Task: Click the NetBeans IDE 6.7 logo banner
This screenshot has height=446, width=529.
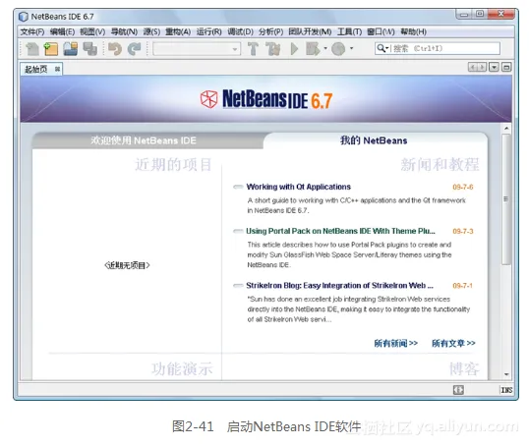Action: tap(266, 99)
